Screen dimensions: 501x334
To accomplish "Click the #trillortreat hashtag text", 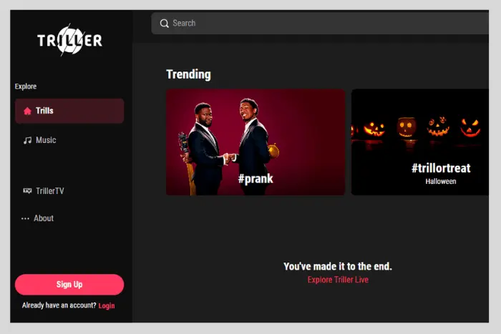I will [x=441, y=168].
